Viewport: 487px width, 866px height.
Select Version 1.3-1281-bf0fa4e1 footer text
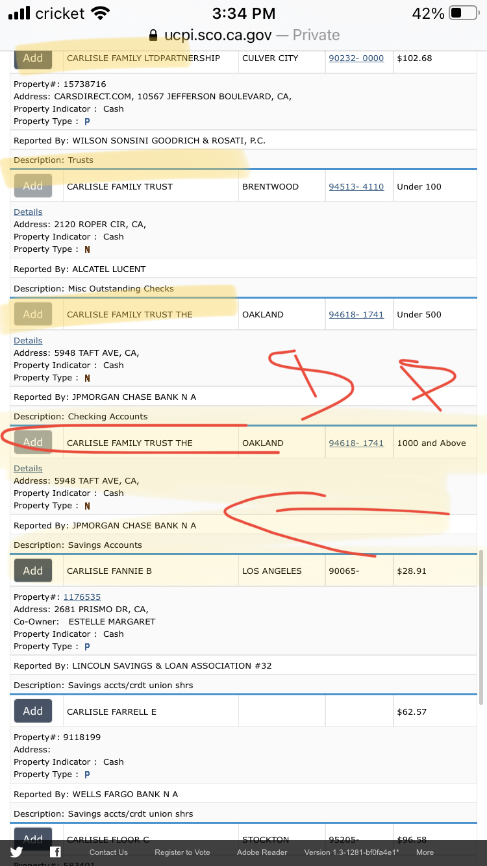[x=352, y=852]
